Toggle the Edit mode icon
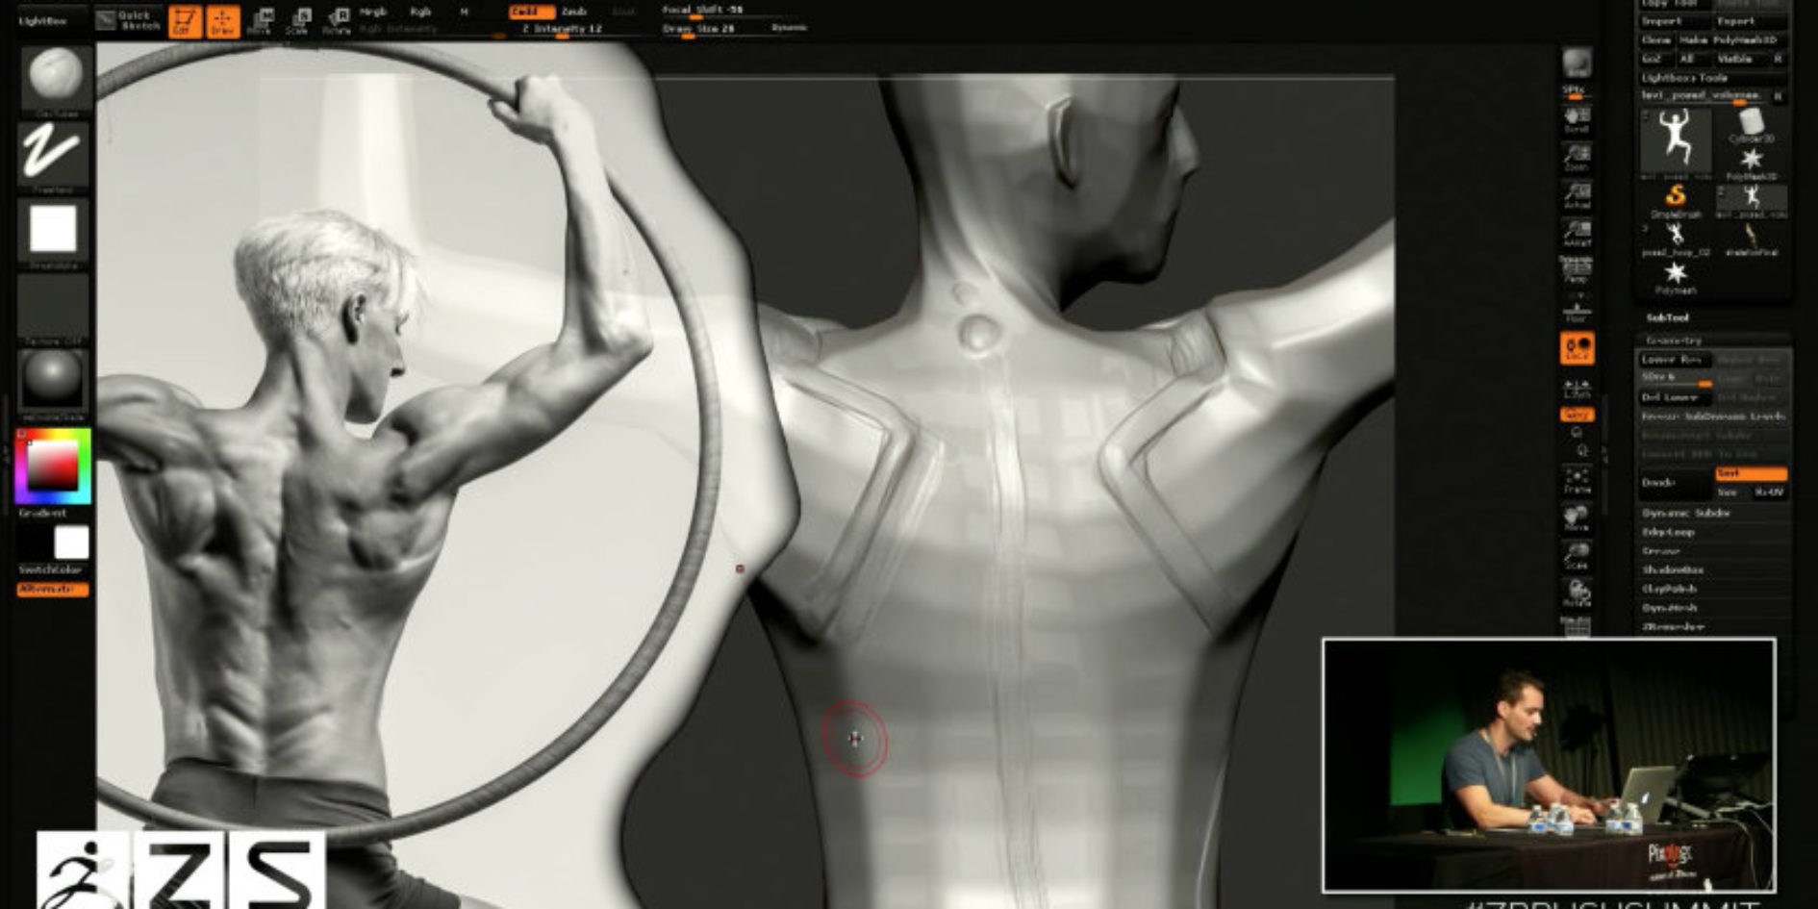 coord(185,21)
